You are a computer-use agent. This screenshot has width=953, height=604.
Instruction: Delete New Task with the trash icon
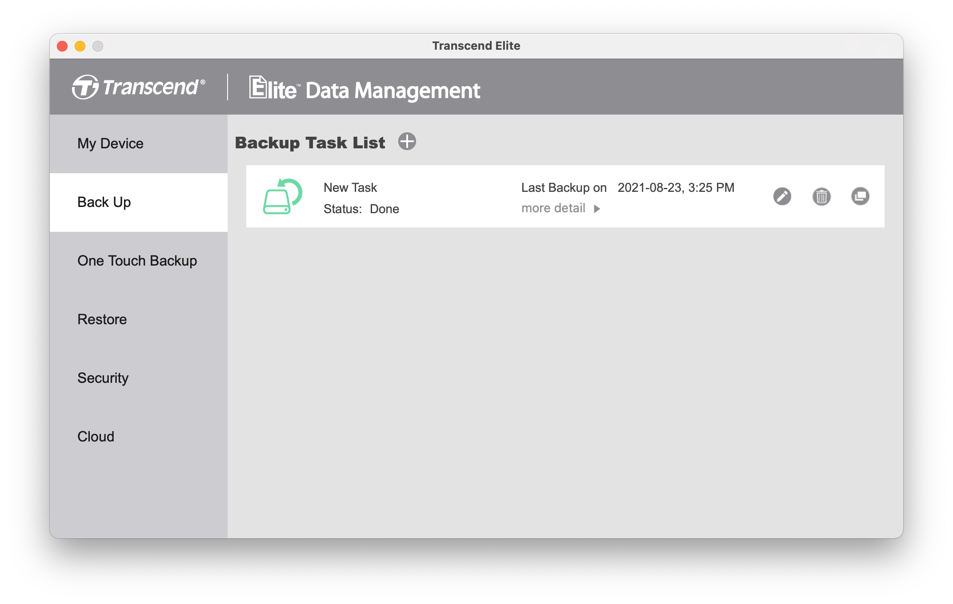[821, 196]
